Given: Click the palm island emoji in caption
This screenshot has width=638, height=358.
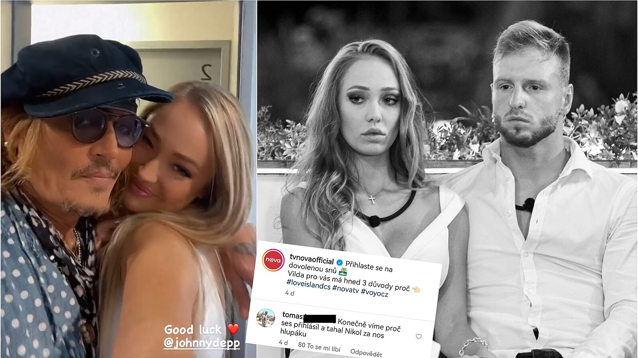Looking at the screenshot, I should (343, 272).
